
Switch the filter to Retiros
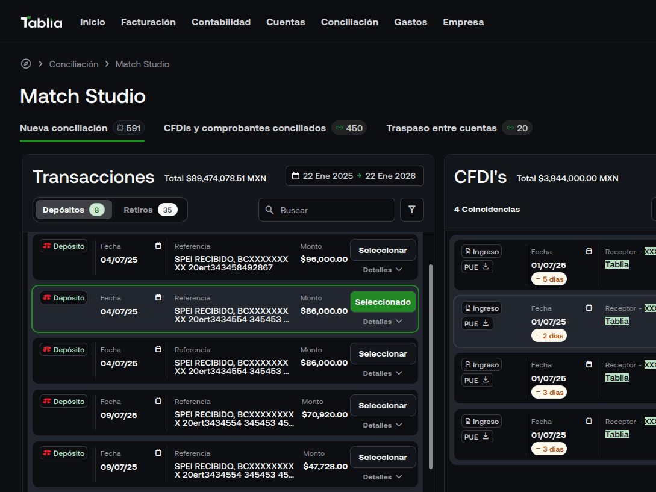point(139,210)
